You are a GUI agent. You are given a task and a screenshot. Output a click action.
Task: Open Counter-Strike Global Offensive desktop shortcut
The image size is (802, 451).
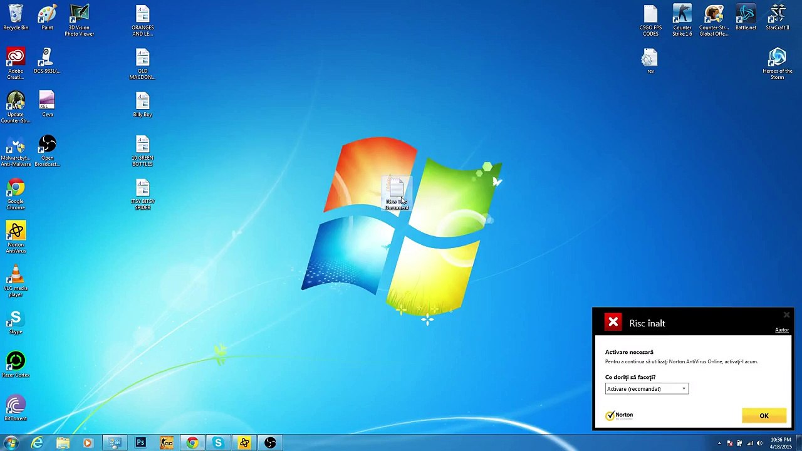tap(714, 21)
